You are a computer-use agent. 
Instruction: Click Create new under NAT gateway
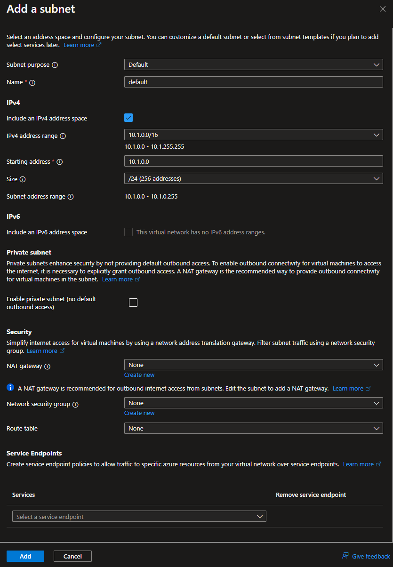139,375
